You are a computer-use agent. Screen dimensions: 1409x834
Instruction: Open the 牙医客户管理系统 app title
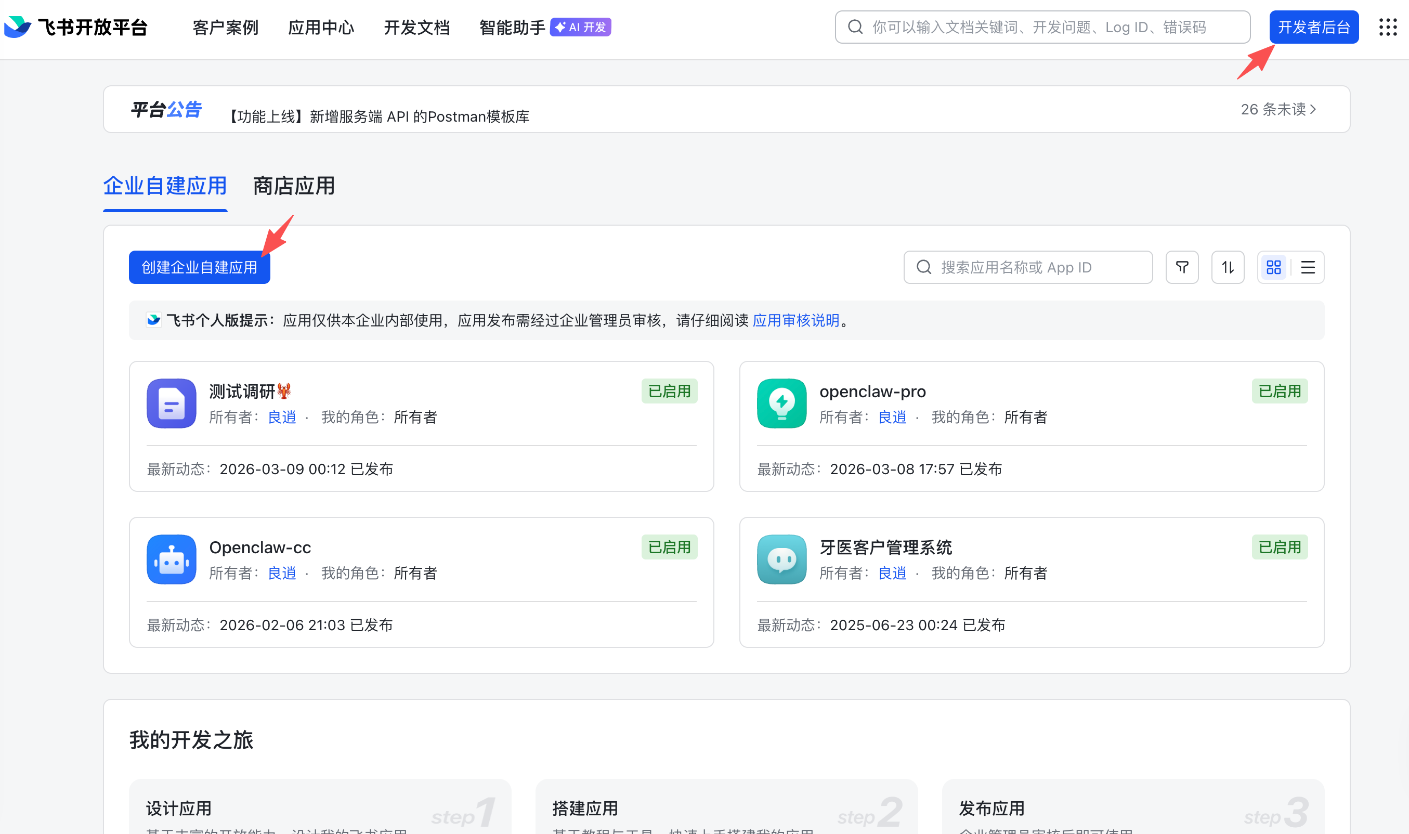pyautogui.click(x=885, y=548)
